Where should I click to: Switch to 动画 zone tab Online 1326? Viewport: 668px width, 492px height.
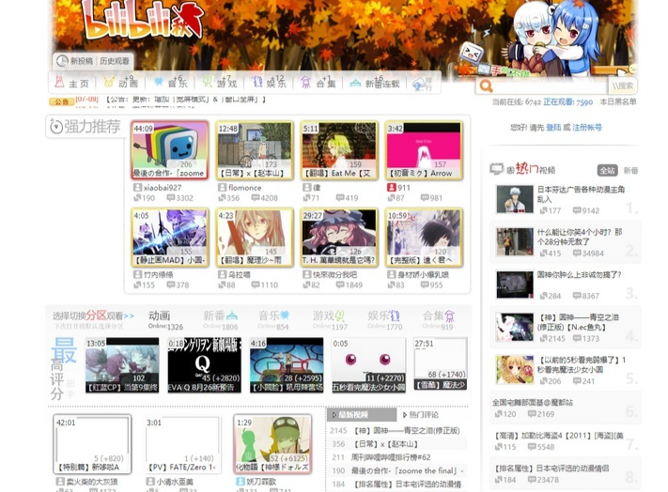[165, 320]
